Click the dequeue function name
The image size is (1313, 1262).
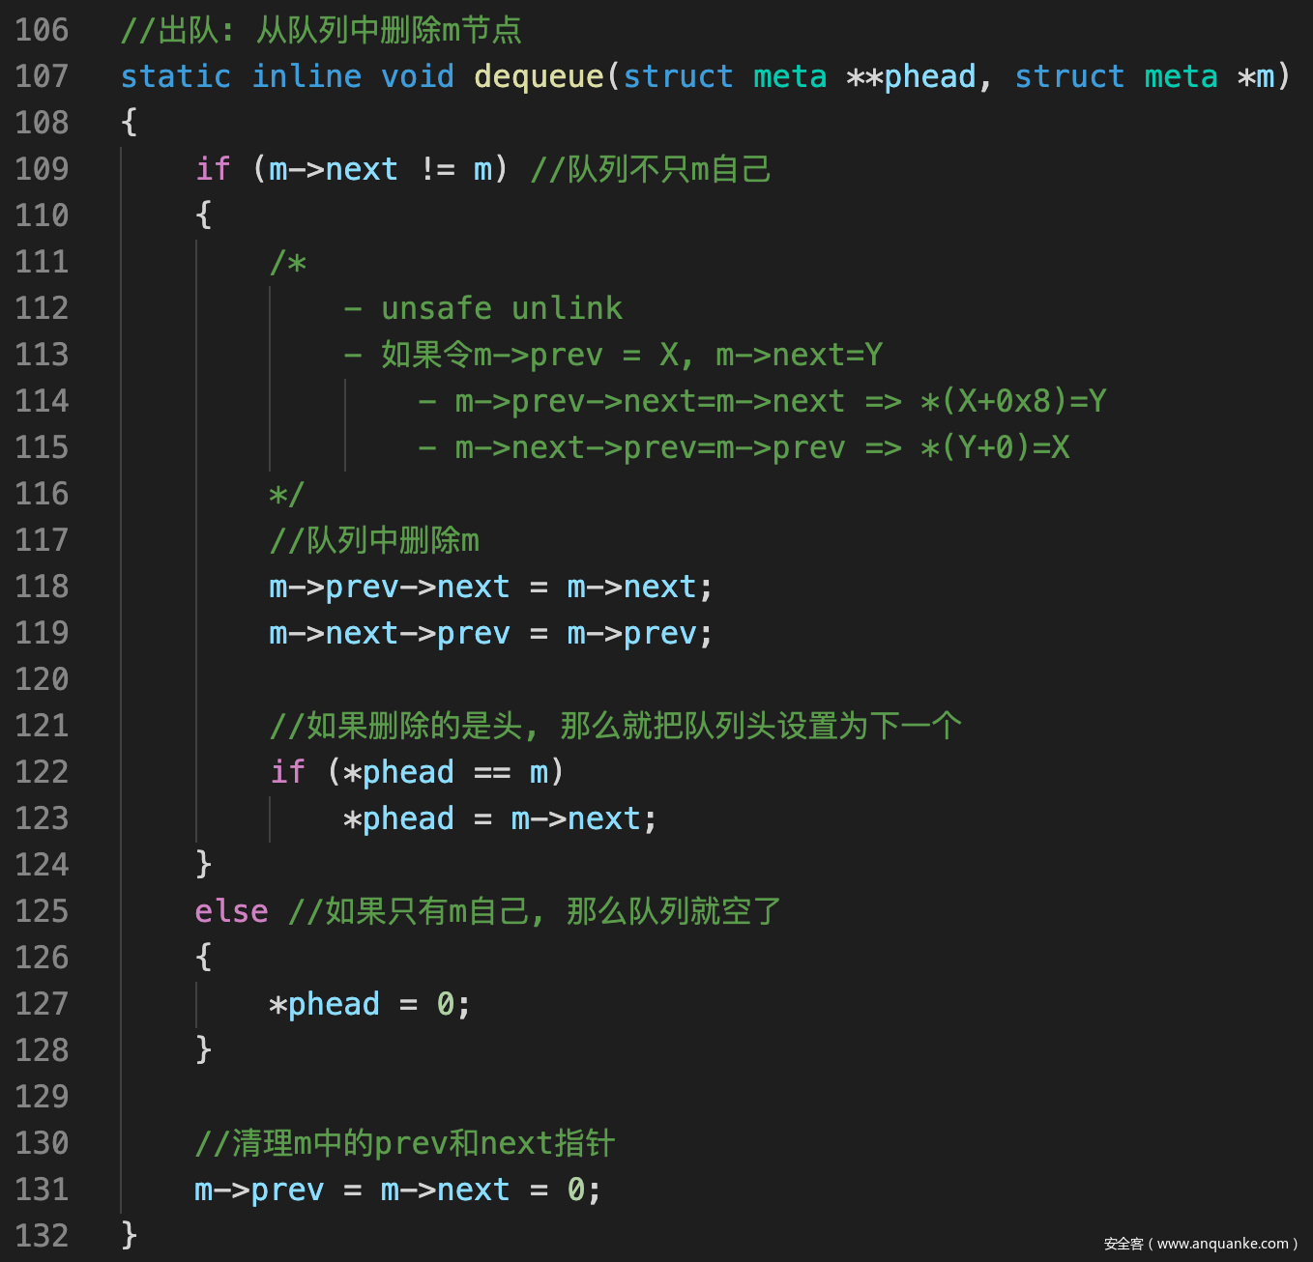point(538,76)
